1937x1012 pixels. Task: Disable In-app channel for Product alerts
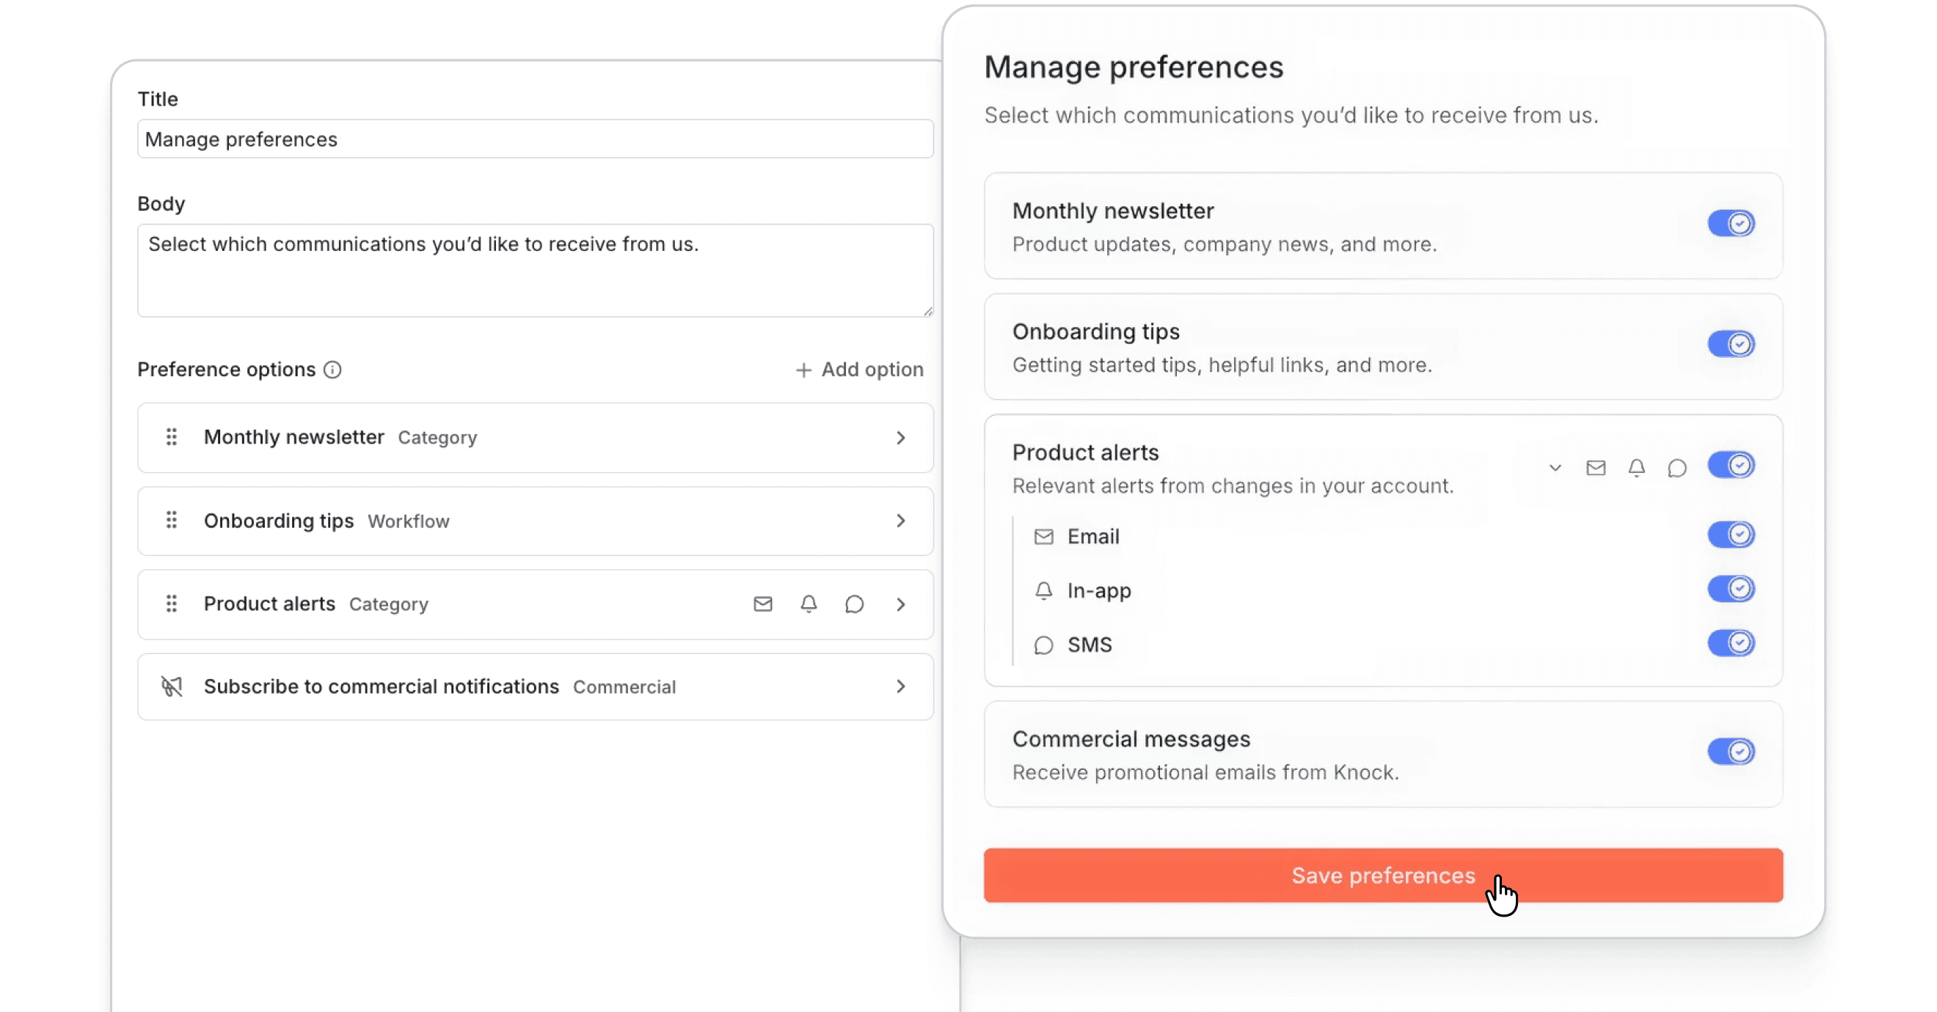coord(1731,589)
